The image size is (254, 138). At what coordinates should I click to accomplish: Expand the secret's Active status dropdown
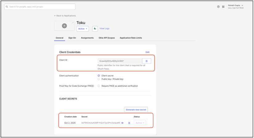click(140, 123)
